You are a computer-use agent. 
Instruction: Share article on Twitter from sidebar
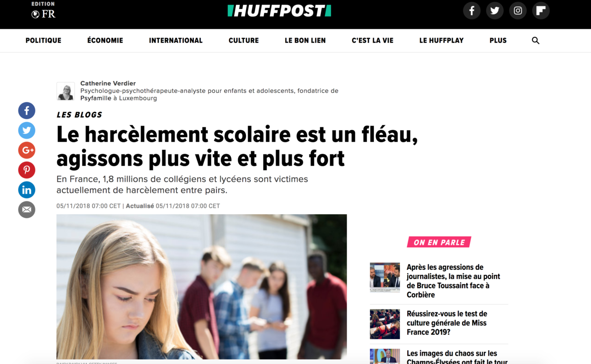[27, 131]
